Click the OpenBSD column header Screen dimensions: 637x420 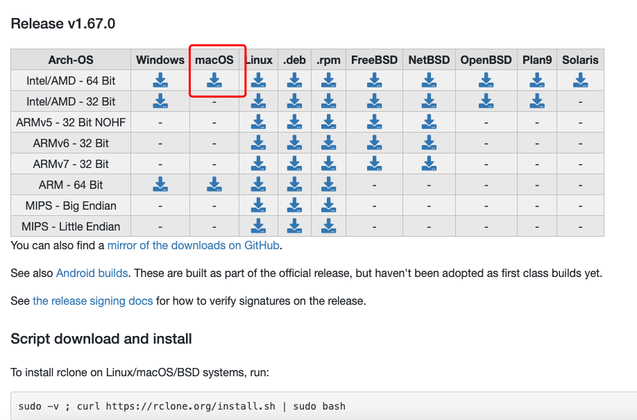[x=486, y=60]
